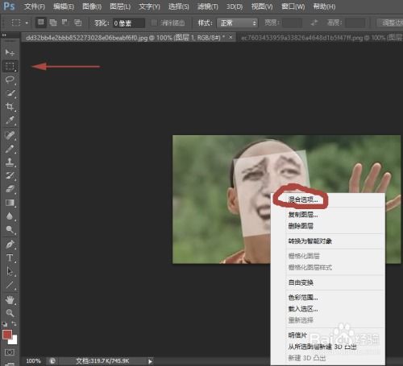
Task: Open the 视图(V) menu
Action: coord(262,6)
